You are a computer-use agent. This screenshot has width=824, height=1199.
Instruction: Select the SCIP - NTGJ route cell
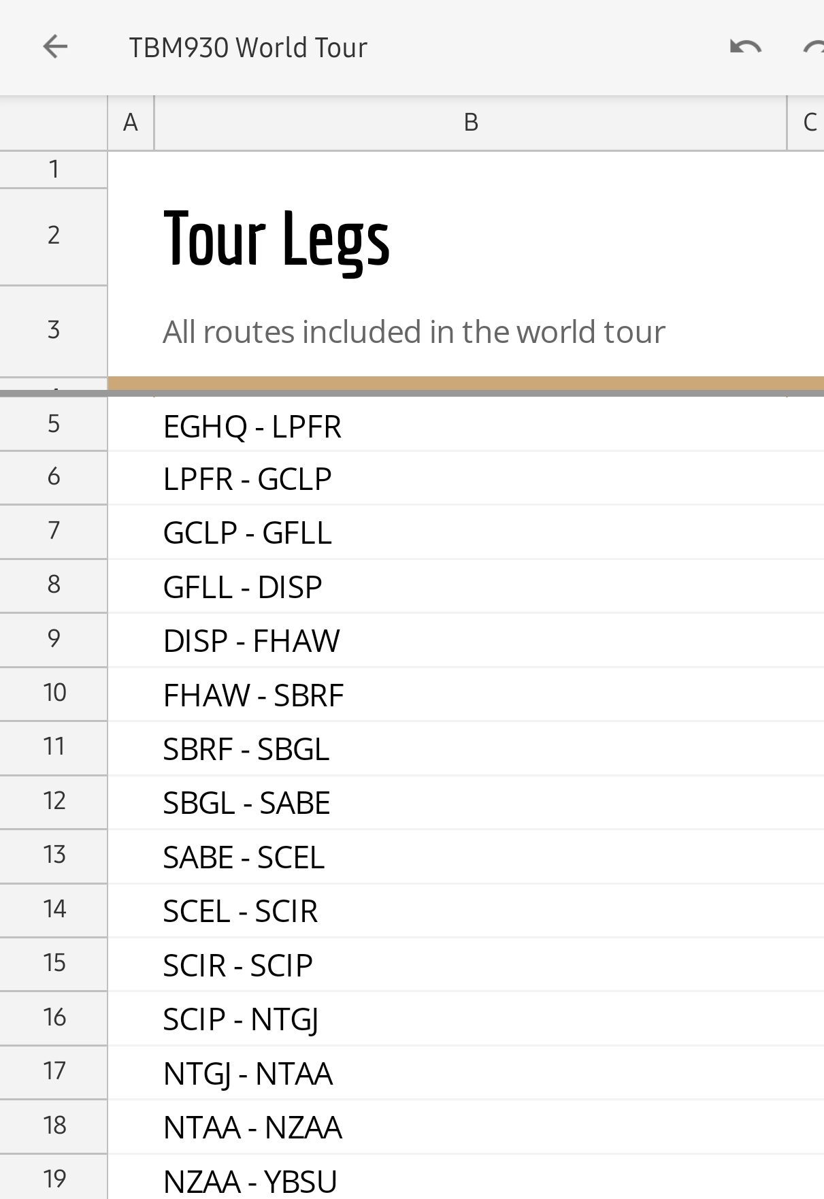point(241,1019)
